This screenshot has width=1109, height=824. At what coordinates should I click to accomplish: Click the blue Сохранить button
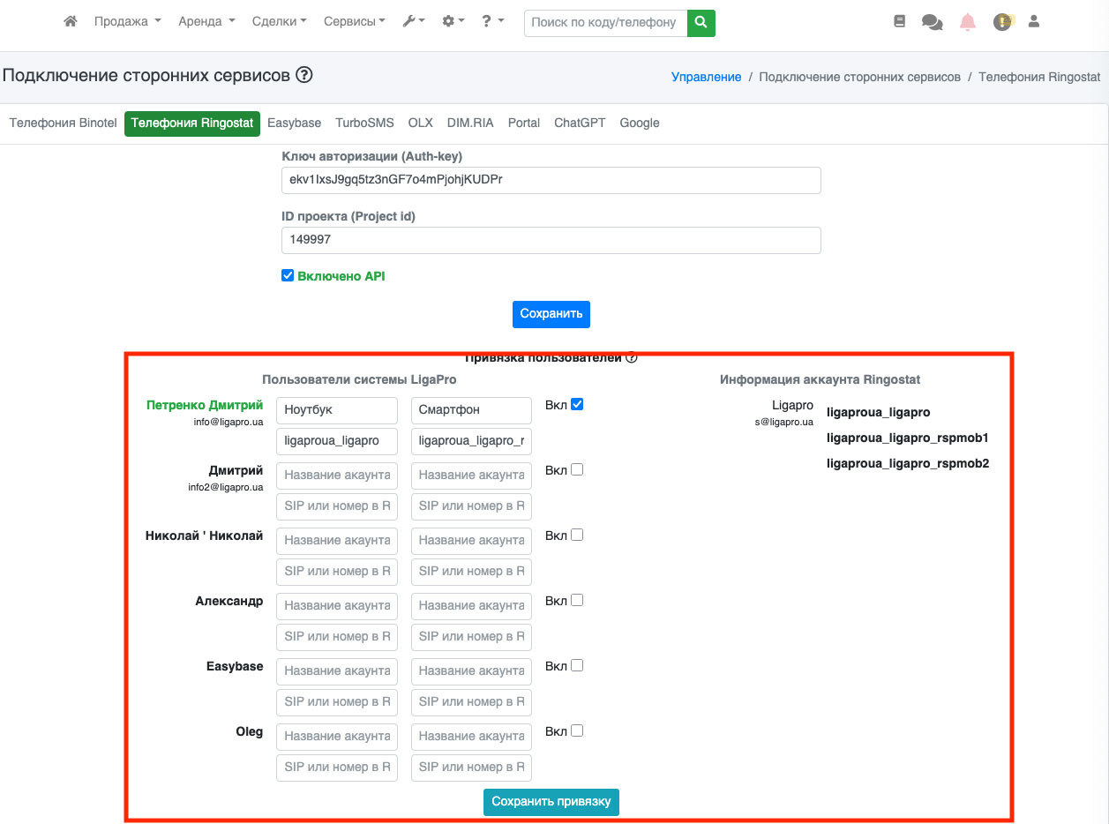click(x=551, y=314)
